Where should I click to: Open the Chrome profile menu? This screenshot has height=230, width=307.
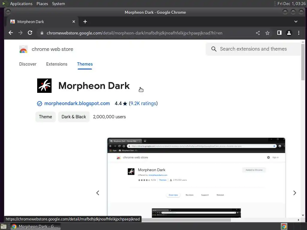(289, 33)
